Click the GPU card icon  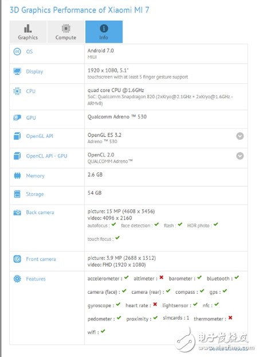click(x=17, y=118)
